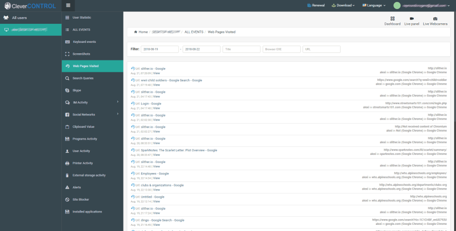Click View under dingo - Google Search entry

[x=156, y=225]
